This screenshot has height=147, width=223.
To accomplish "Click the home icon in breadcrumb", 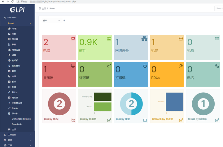I will click(x=40, y=8).
